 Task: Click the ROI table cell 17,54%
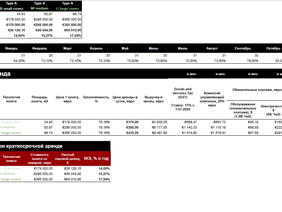pyautogui.click(x=104, y=179)
